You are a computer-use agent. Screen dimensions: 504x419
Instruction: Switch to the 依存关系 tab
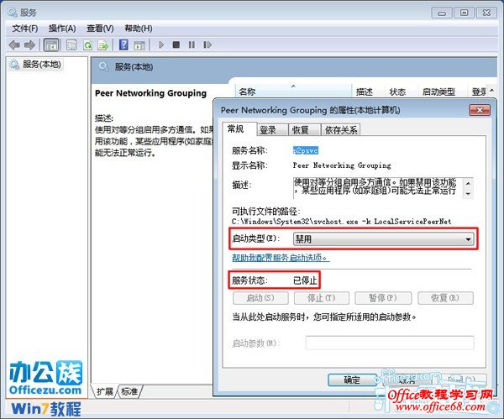(341, 130)
